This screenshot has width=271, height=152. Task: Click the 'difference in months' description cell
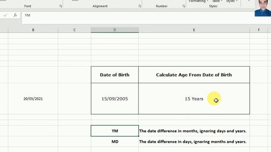(x=194, y=131)
